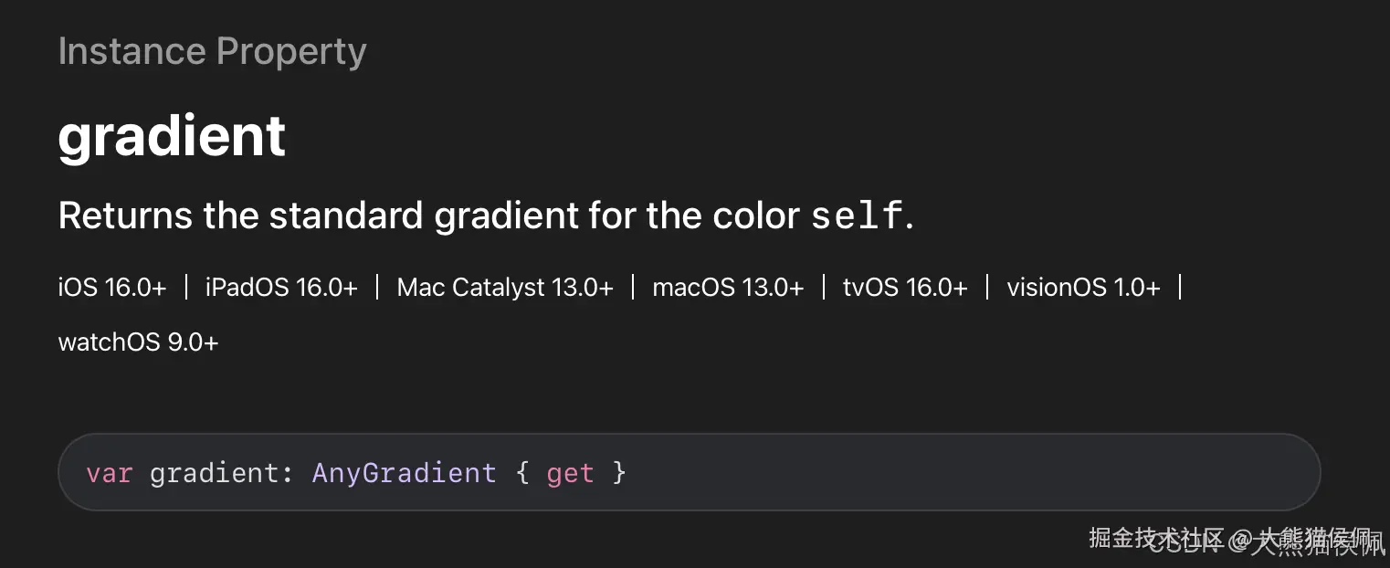The width and height of the screenshot is (1390, 568).
Task: Select the visionOS 1.0+ availability label
Action: click(1083, 288)
